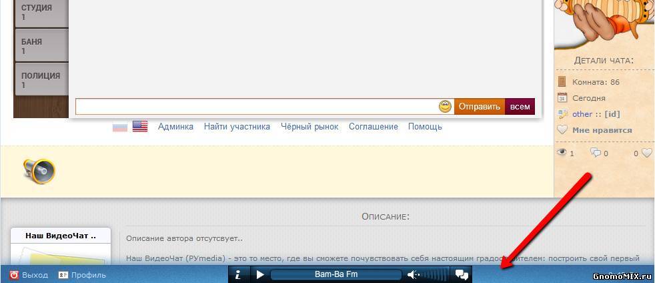Mute the radio player speaker icon
Screen dimensions: 655x283
pos(414,274)
